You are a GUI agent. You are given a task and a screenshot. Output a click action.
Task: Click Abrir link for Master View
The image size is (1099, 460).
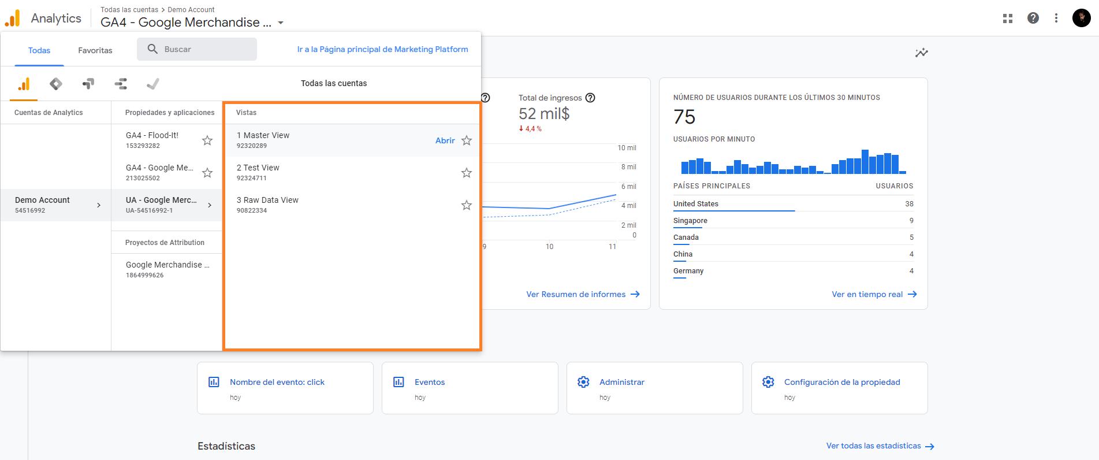click(x=445, y=140)
